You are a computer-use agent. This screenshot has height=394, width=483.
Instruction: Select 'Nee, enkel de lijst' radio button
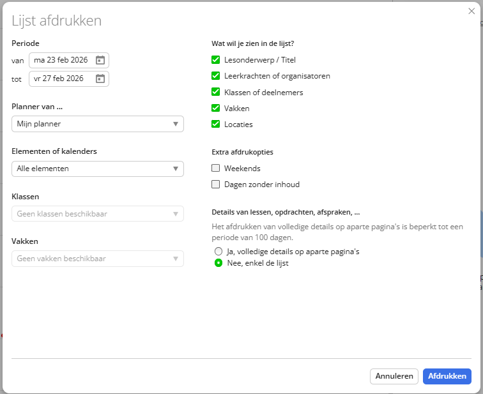pyautogui.click(x=218, y=263)
